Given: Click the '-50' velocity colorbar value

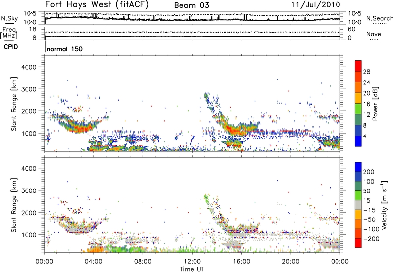Looking at the screenshot, I should (x=369, y=219).
